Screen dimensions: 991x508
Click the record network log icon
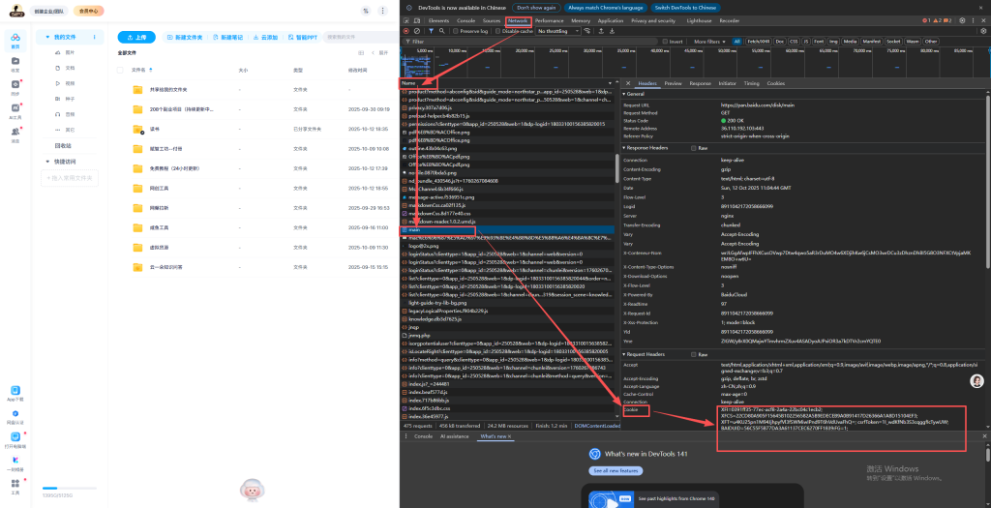pyautogui.click(x=405, y=31)
